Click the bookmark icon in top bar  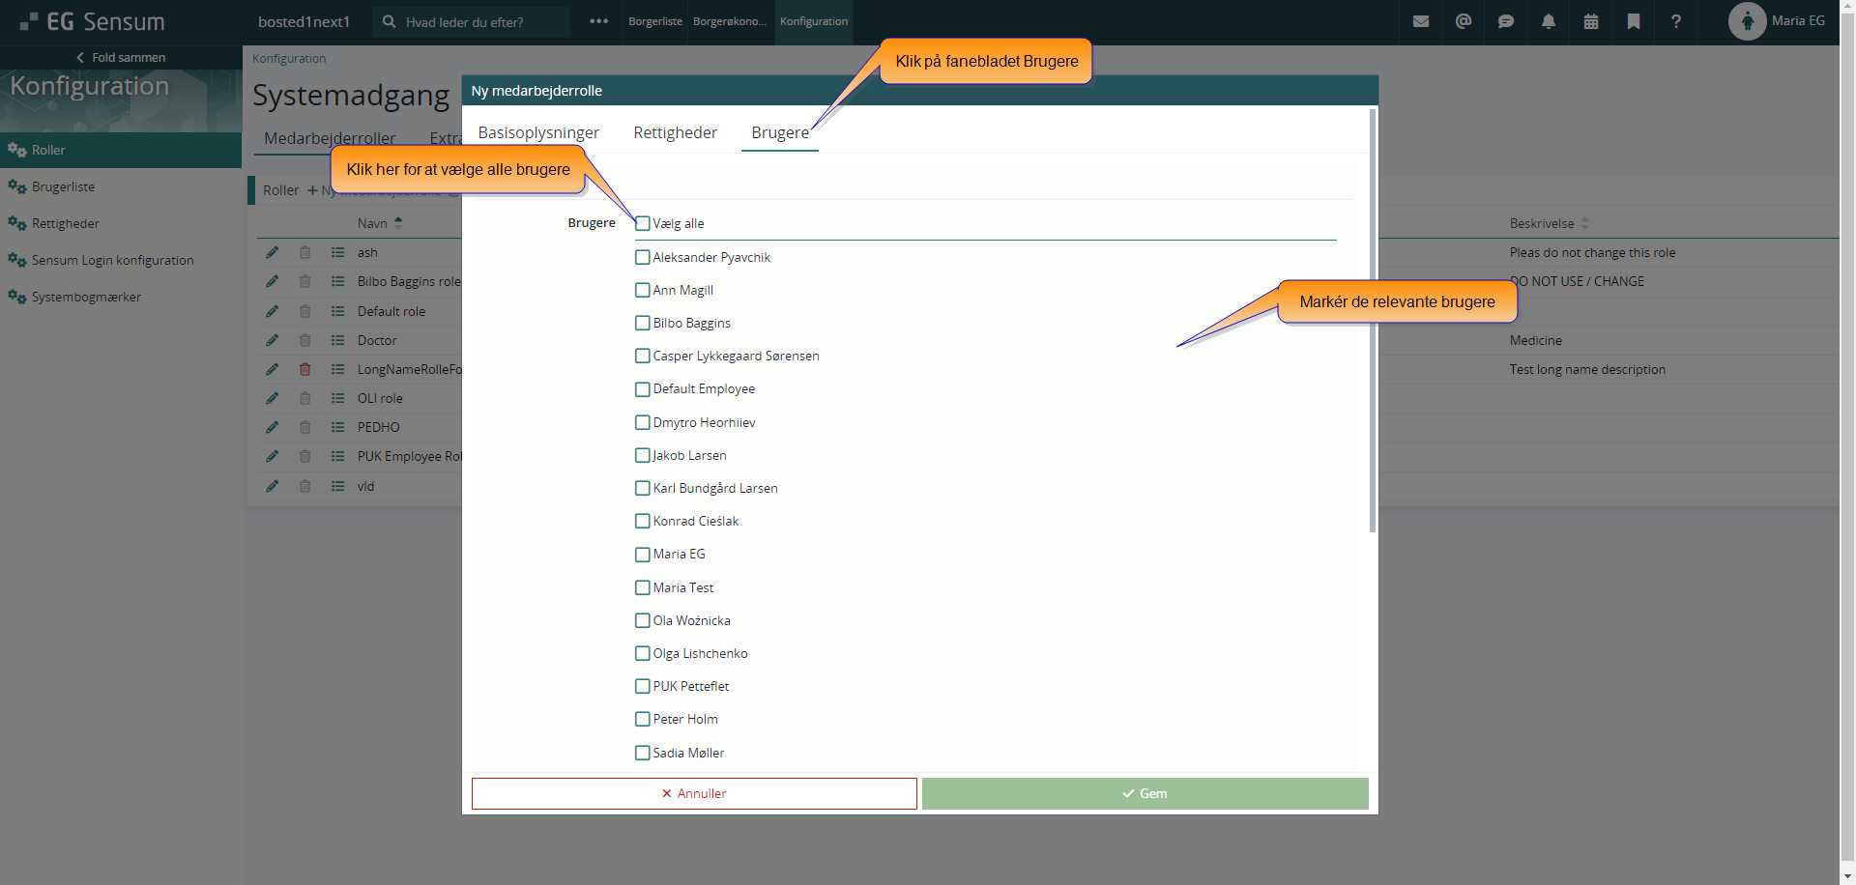pyautogui.click(x=1633, y=21)
